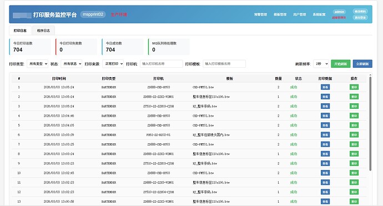This screenshot has height=206, width=383.
Task: Open 用户管理 in the top navigation
Action: [x=300, y=14]
